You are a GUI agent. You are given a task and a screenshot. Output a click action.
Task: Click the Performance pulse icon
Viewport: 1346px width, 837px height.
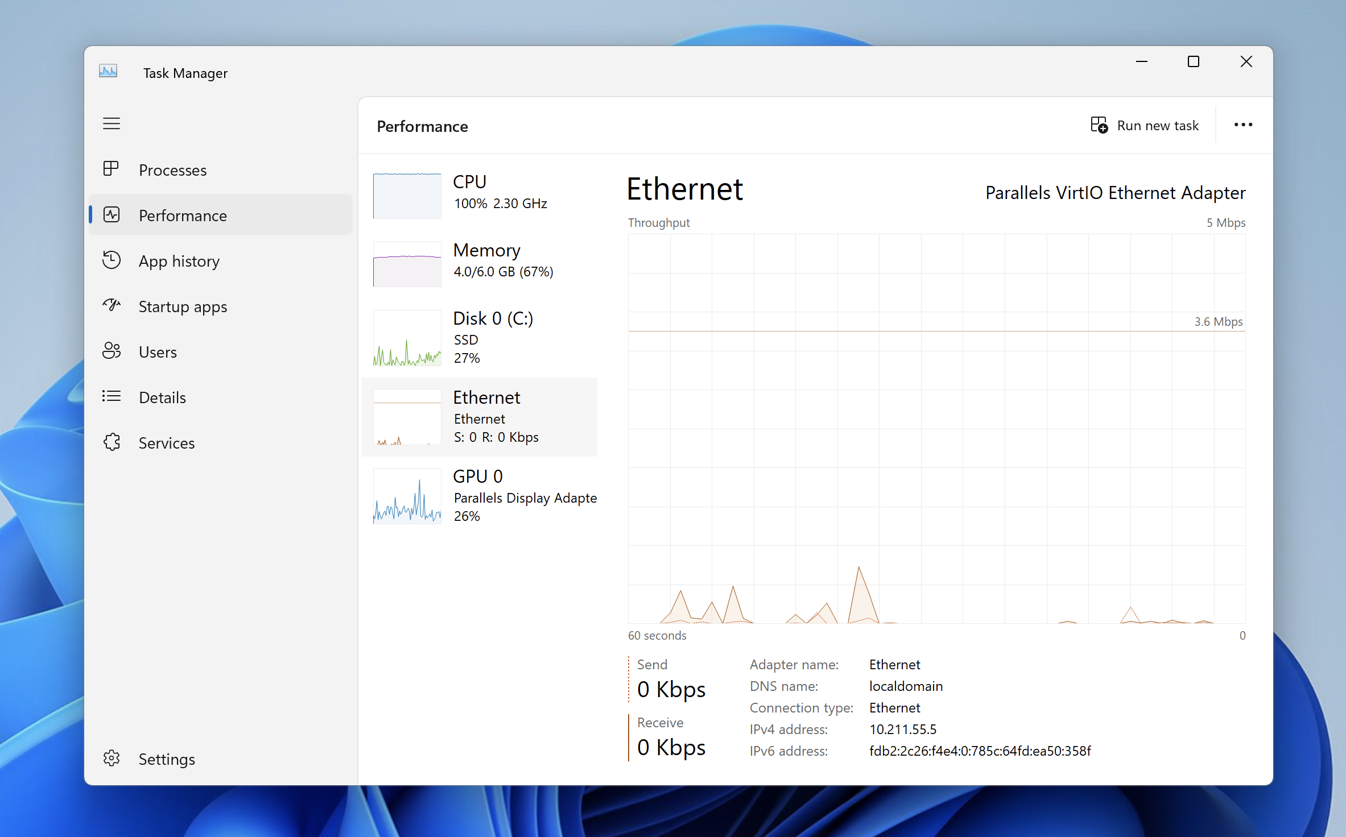[112, 215]
